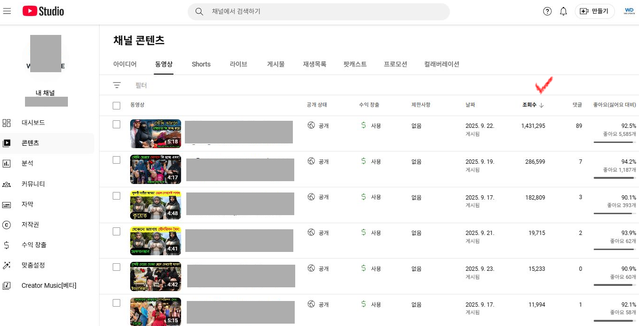
Task: Open 공개 visibility for the first video
Action: tap(318, 125)
